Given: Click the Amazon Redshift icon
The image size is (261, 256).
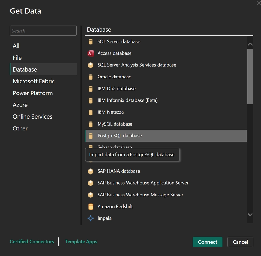Looking at the screenshot, I should click(x=91, y=206).
